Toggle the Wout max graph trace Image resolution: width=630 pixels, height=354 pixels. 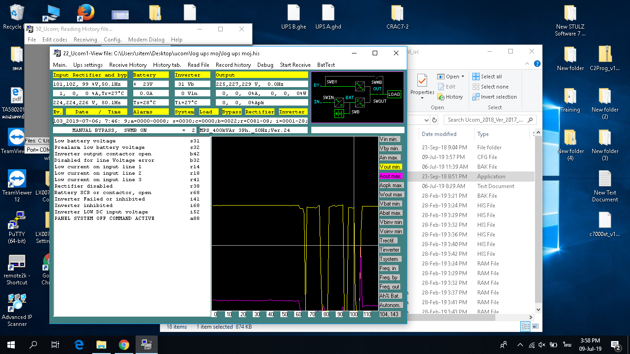391,195
